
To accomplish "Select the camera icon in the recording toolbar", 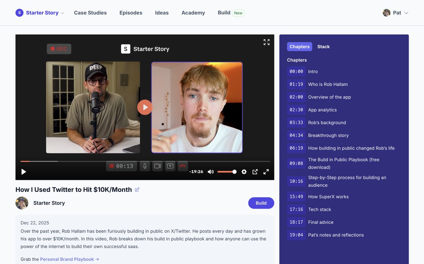I will point(157,166).
